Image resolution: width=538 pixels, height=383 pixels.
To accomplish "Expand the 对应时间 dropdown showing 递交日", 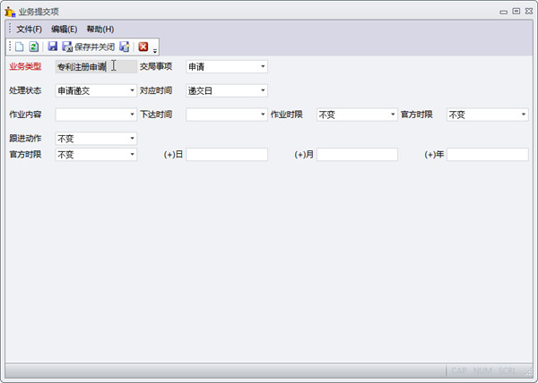I will [x=263, y=90].
